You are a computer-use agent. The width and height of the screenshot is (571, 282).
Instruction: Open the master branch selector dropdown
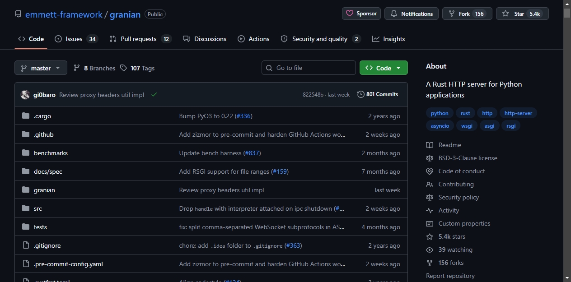[x=41, y=68]
